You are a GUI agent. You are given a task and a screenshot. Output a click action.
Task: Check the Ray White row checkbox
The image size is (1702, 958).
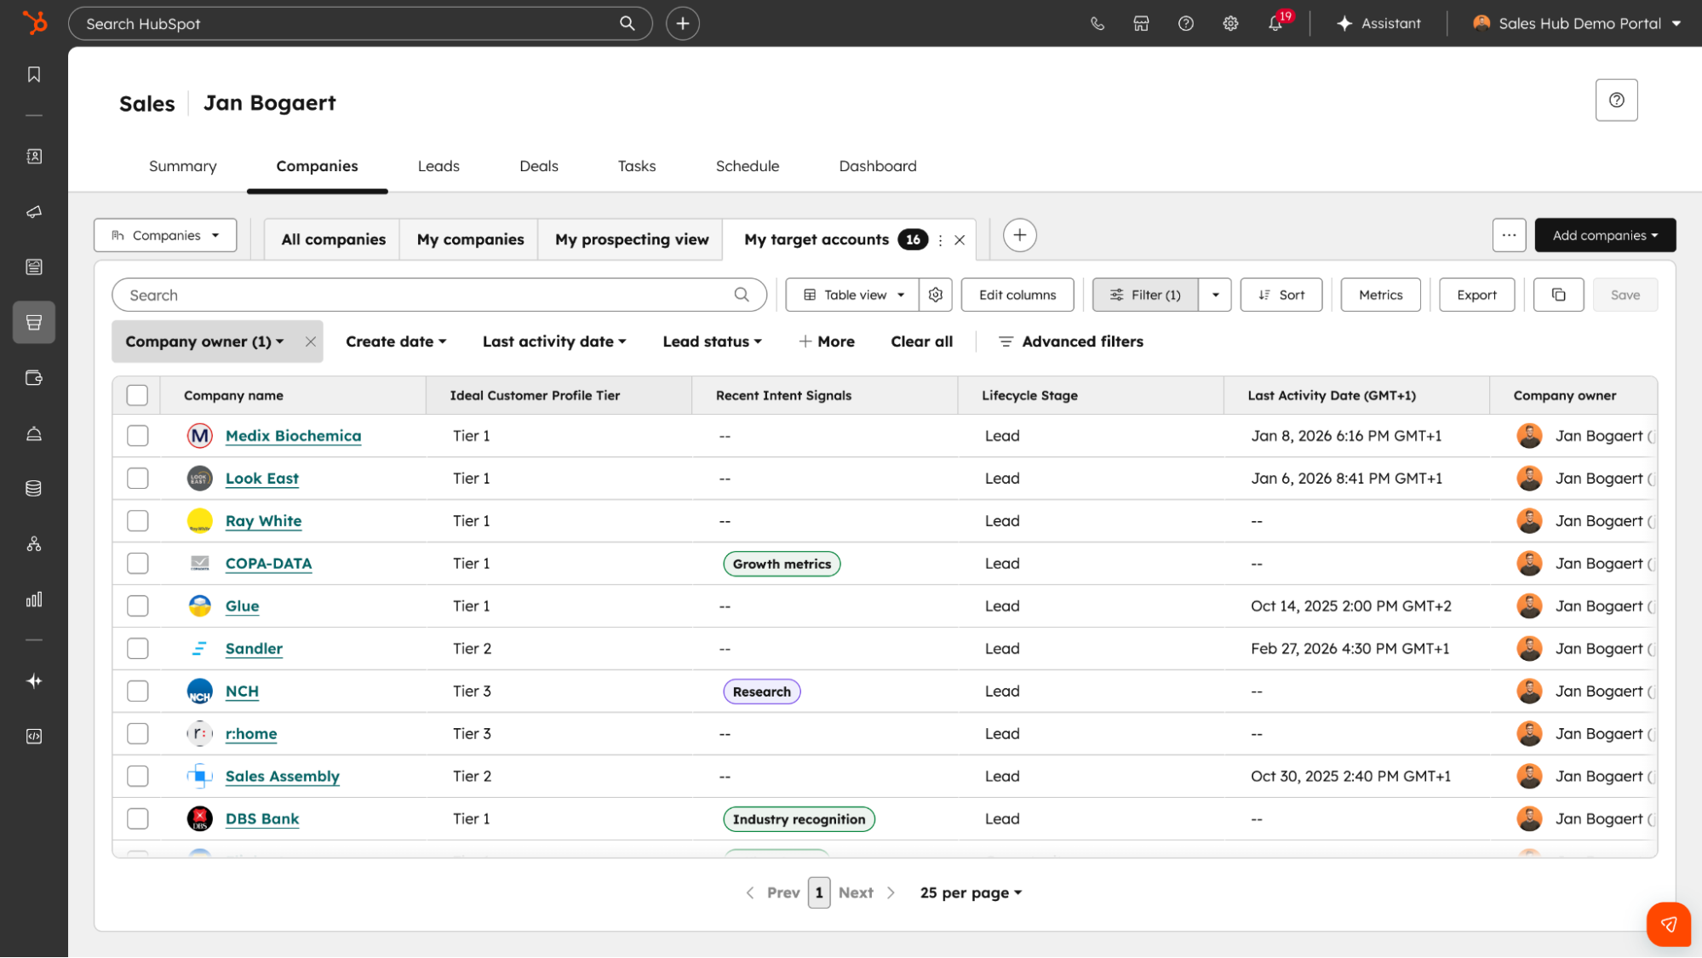tap(137, 521)
